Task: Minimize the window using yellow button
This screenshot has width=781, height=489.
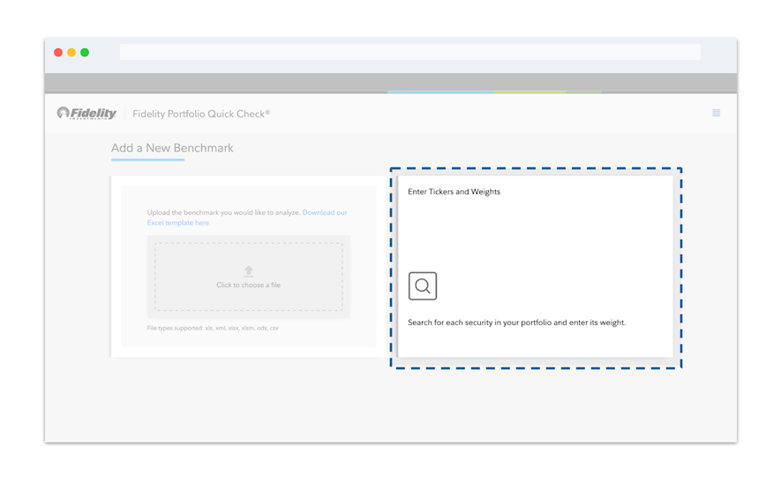Action: click(71, 53)
